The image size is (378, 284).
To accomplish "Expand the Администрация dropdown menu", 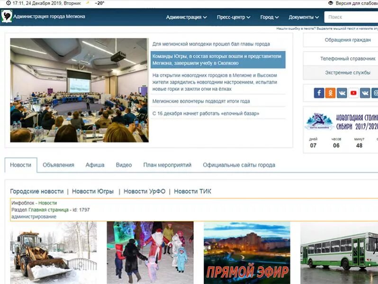I will point(186,17).
